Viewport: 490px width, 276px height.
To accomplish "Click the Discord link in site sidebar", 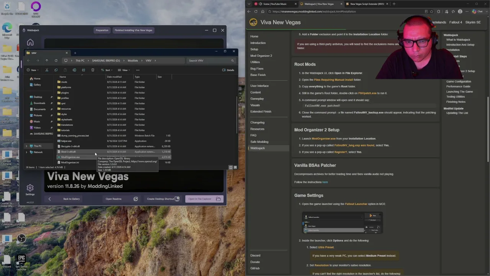I will [255, 255].
